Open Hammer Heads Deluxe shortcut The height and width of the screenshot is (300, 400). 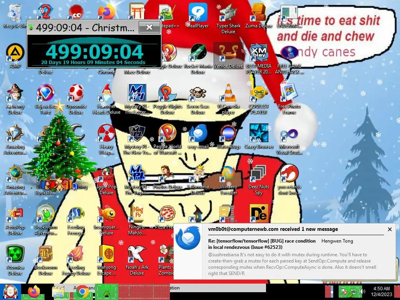(x=106, y=99)
